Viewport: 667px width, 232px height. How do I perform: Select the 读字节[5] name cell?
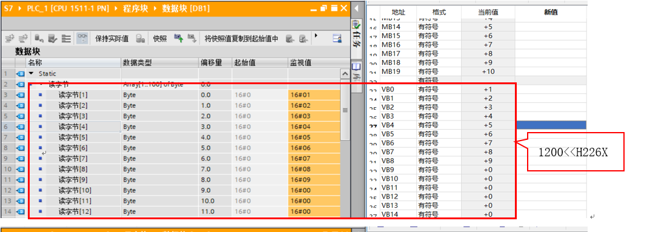pos(73,137)
